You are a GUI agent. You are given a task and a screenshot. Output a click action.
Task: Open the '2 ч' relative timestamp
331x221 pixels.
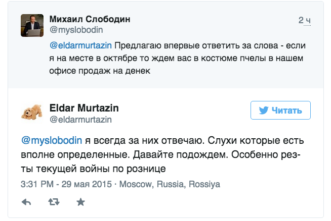304,20
